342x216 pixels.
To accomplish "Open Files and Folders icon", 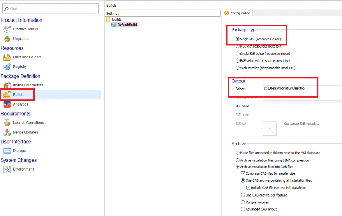I will tap(7, 57).
